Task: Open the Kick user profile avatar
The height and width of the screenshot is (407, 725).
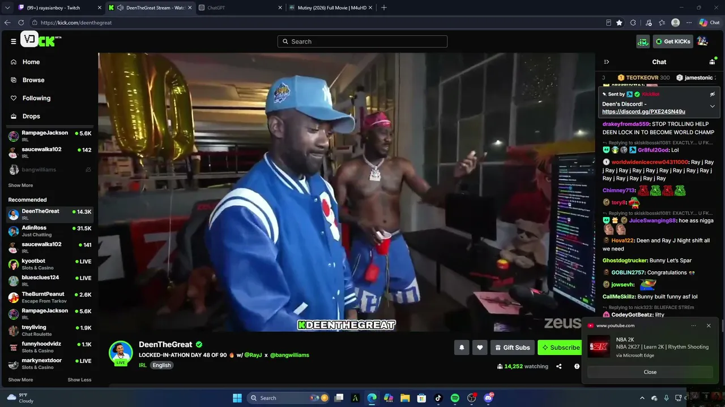Action: [702, 41]
